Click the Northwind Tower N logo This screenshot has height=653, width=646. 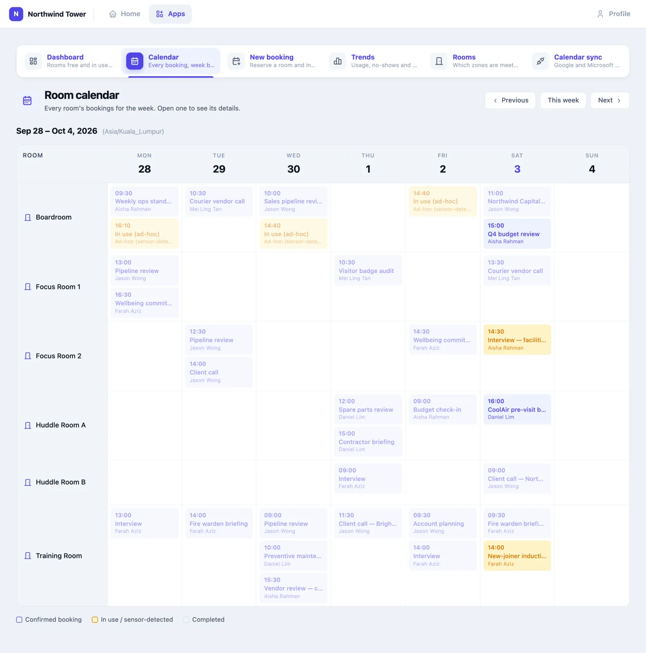(16, 14)
